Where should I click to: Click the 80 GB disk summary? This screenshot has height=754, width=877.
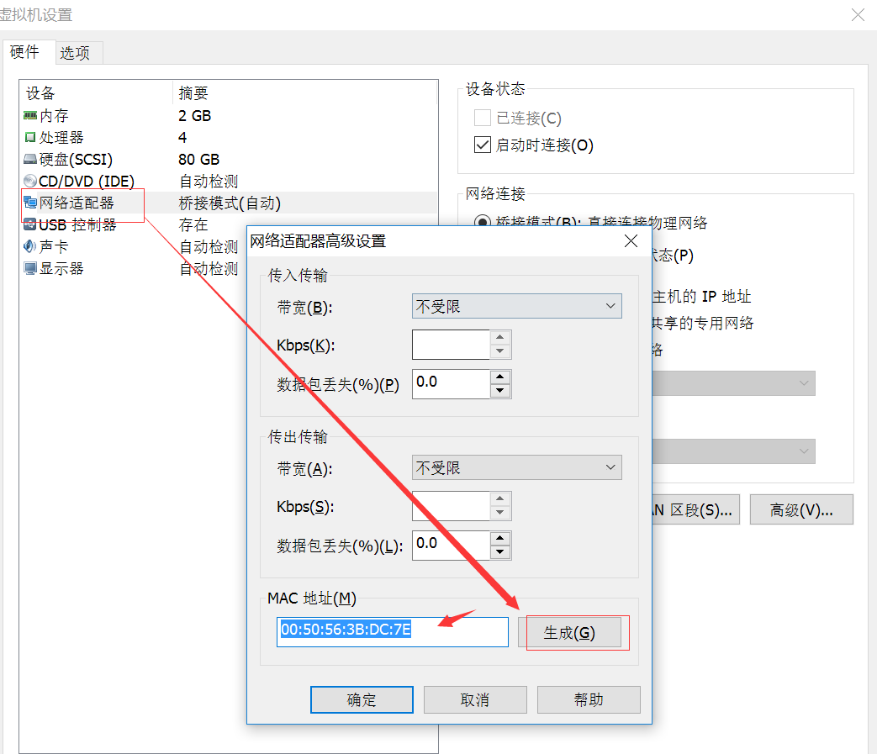coord(198,160)
